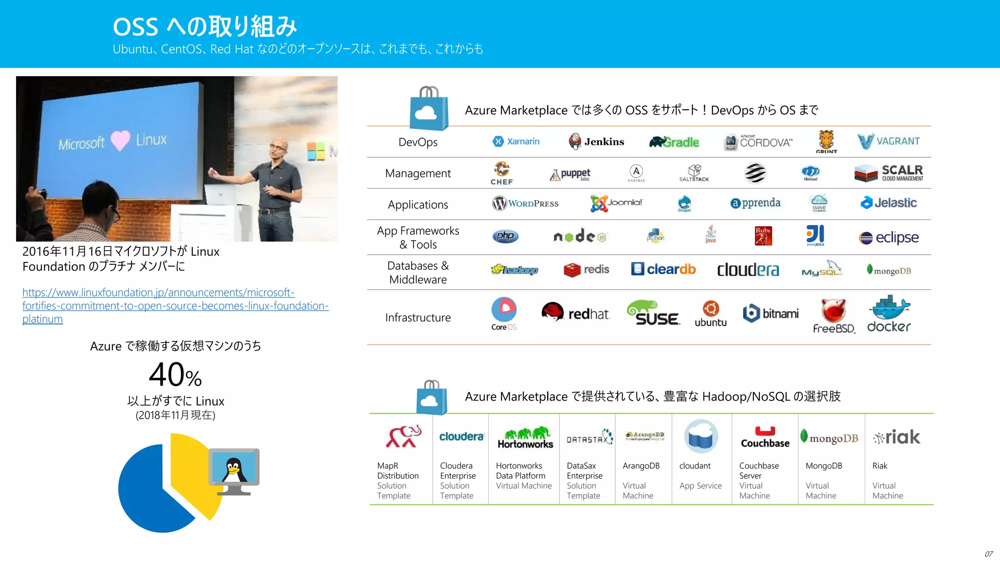This screenshot has width=1000, height=562.
Task: Click the Drupal drop logo
Action: tap(685, 203)
